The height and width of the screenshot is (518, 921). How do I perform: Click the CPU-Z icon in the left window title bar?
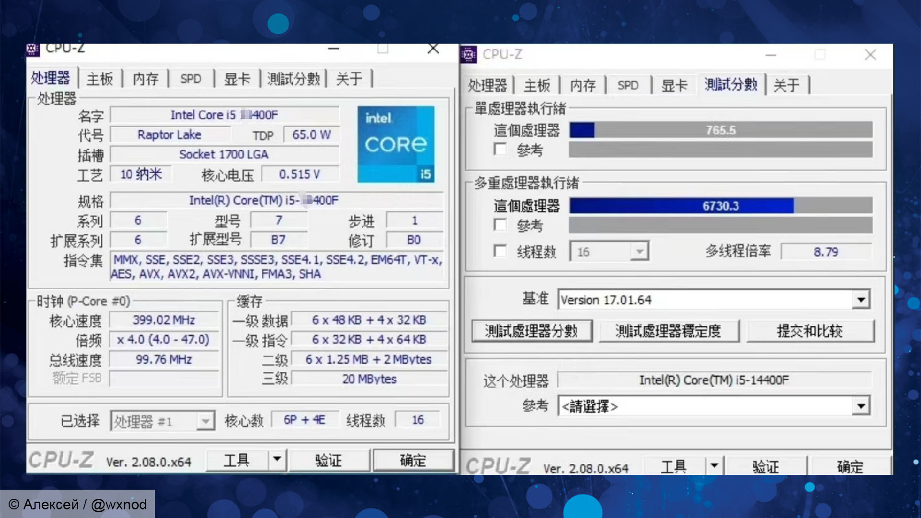point(33,48)
